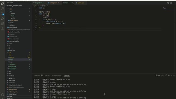Open the Run and Debug view
The width and height of the screenshot is (176, 99).
coord(2,19)
